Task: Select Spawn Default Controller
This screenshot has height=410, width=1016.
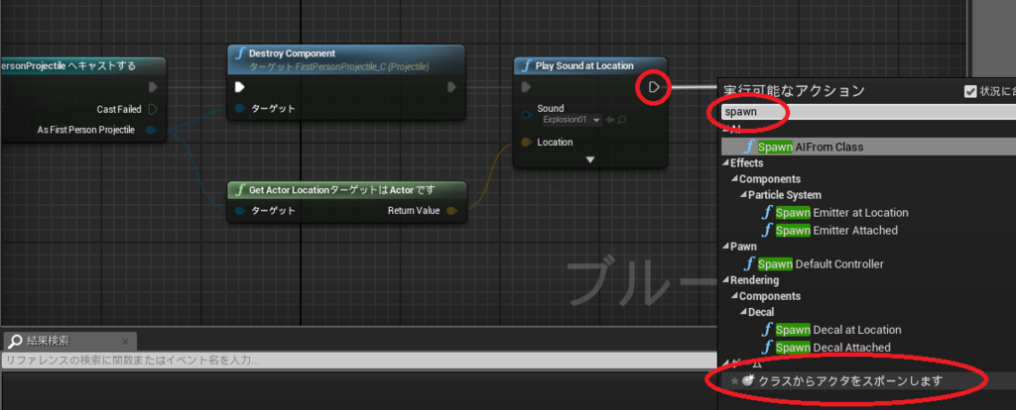Action: pos(821,263)
